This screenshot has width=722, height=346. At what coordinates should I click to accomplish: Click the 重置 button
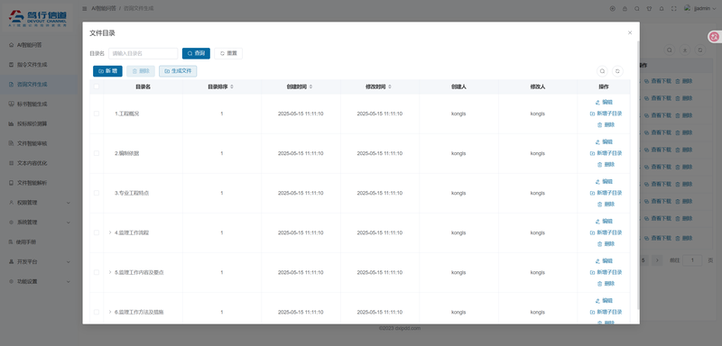pyautogui.click(x=228, y=53)
